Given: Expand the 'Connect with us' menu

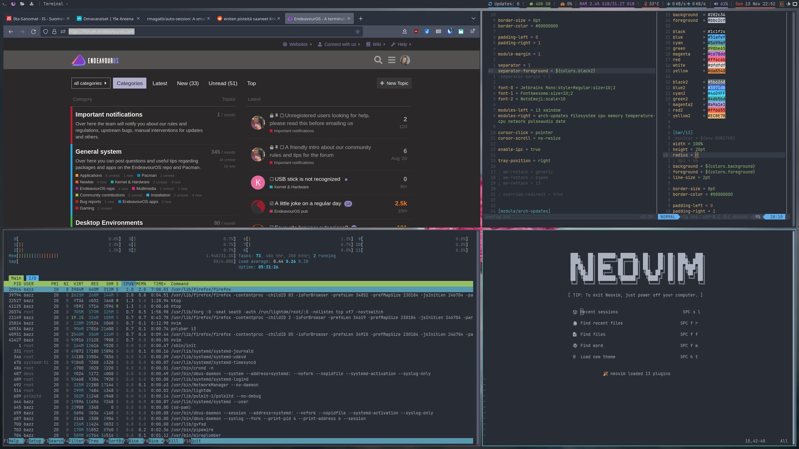Looking at the screenshot, I should pos(339,44).
